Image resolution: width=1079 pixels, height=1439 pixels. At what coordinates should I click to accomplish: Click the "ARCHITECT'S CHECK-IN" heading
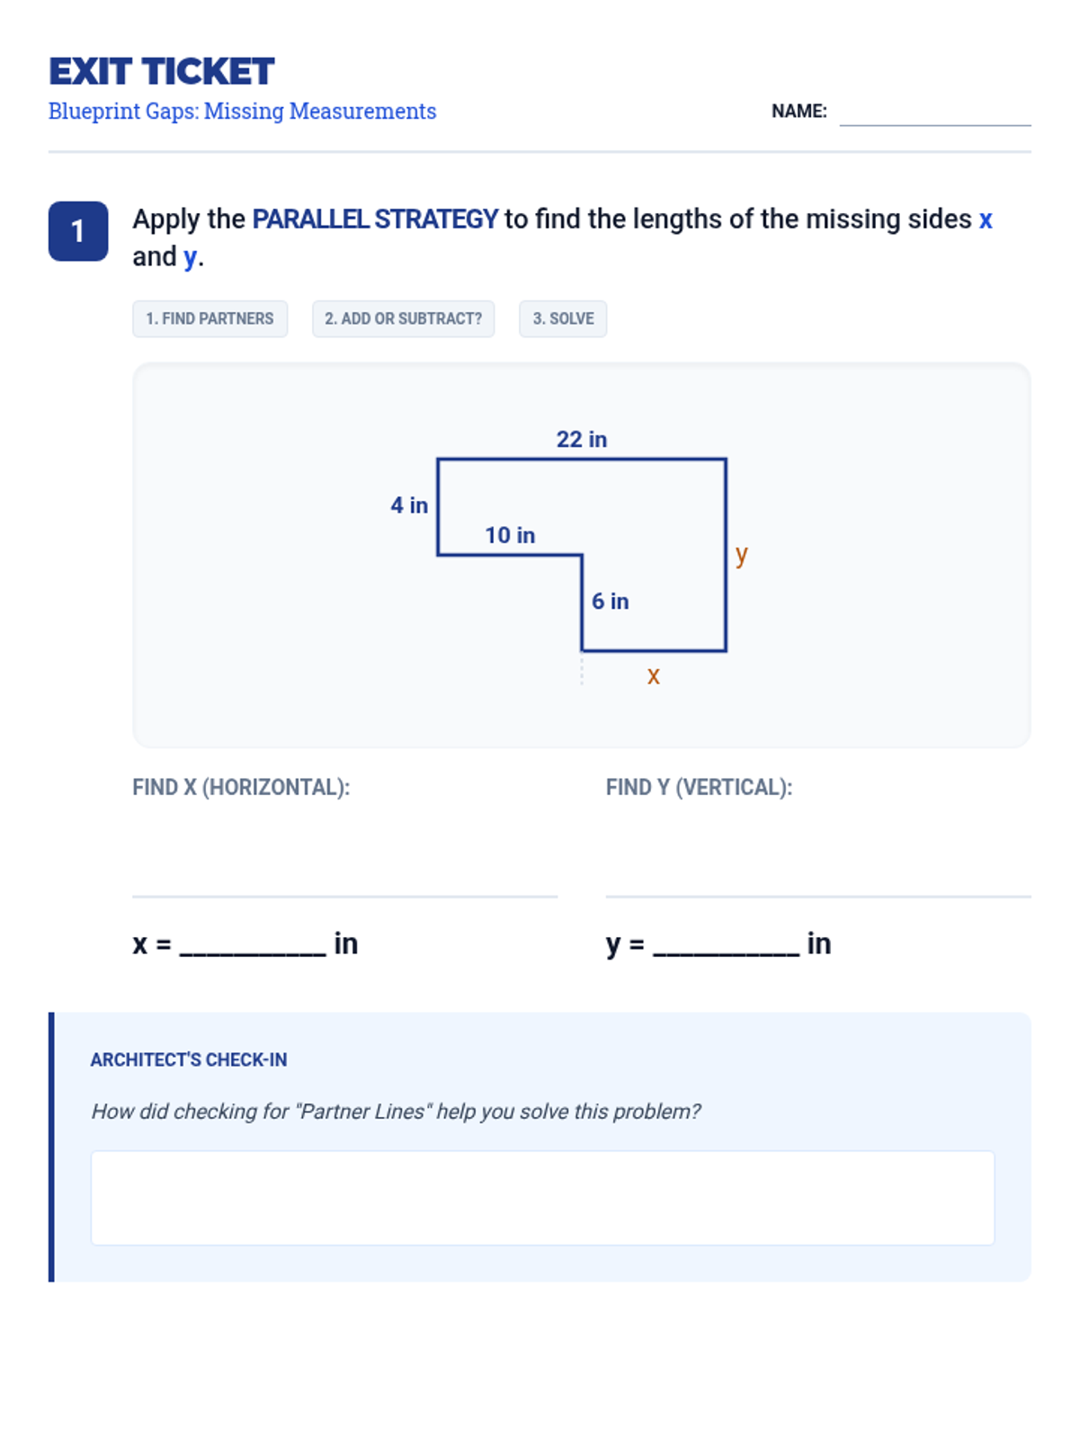click(189, 1060)
